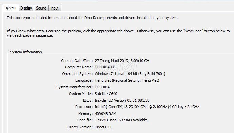
Task: Switch to the Display tab
Action: click(x=26, y=8)
